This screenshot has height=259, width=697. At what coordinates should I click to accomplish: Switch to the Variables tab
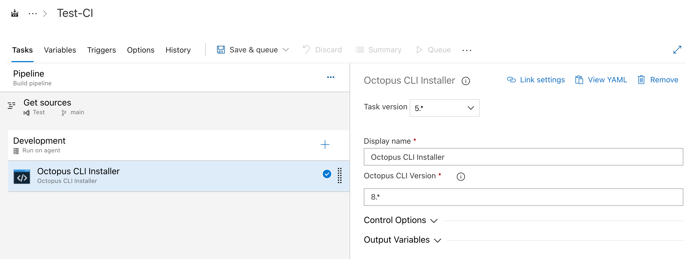pyautogui.click(x=60, y=50)
